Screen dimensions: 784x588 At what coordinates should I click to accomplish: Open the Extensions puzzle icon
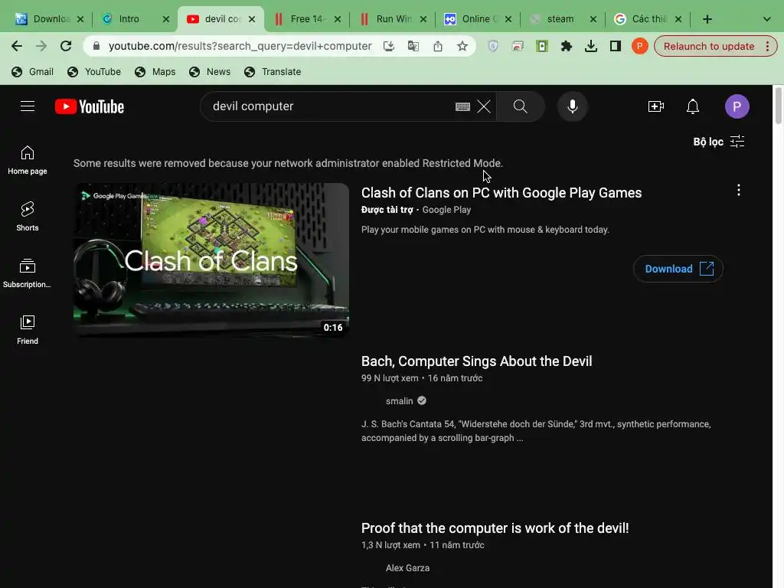(566, 46)
